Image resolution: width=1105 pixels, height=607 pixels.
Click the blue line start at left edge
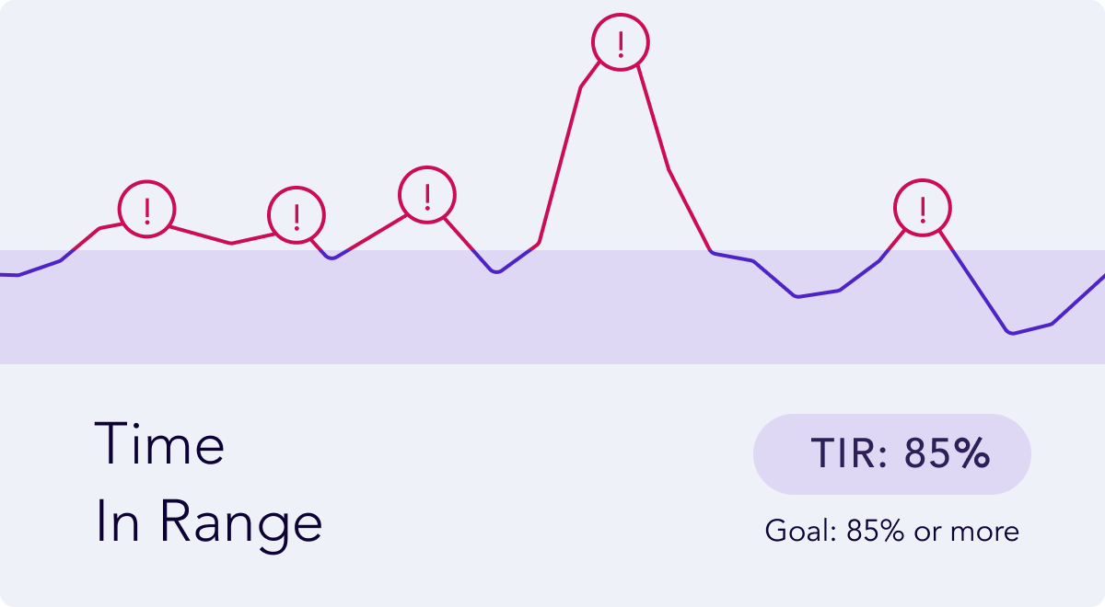point(9,274)
